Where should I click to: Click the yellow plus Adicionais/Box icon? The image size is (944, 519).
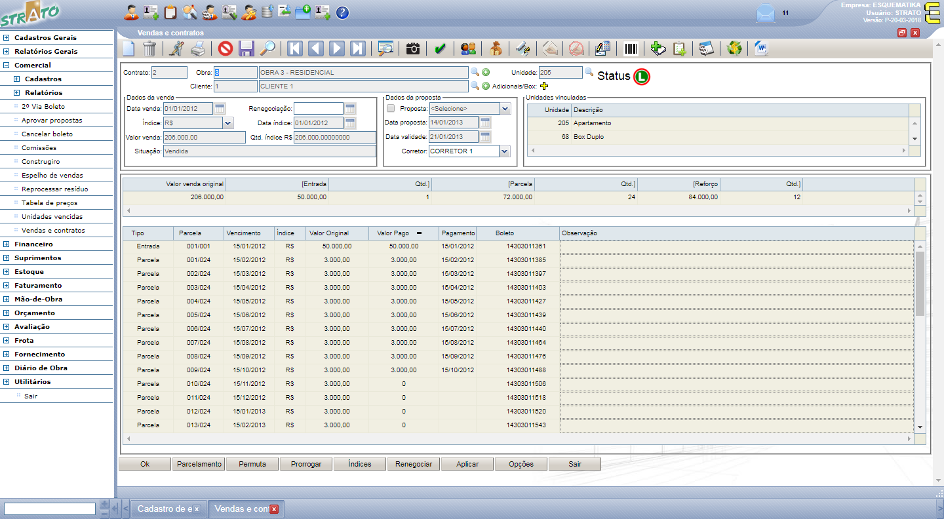pyautogui.click(x=544, y=86)
